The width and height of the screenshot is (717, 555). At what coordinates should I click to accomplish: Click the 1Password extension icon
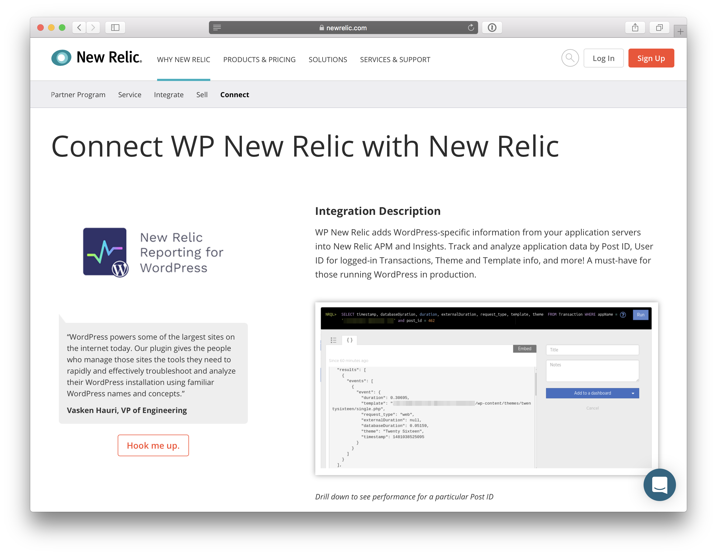pos(492,28)
